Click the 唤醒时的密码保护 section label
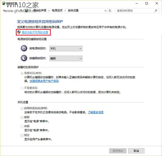This screenshot has width=162, height=156. [x=28, y=67]
